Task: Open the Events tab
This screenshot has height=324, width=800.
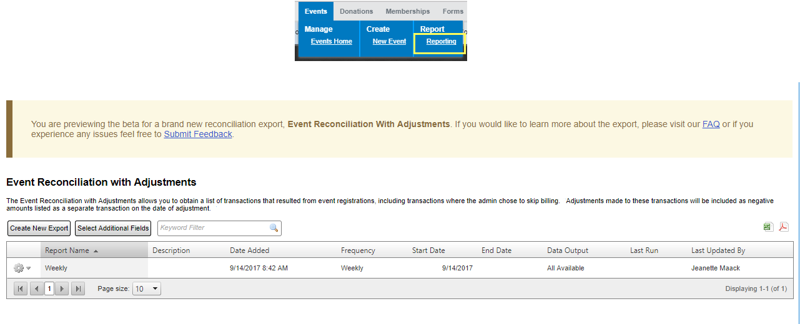Action: (315, 11)
